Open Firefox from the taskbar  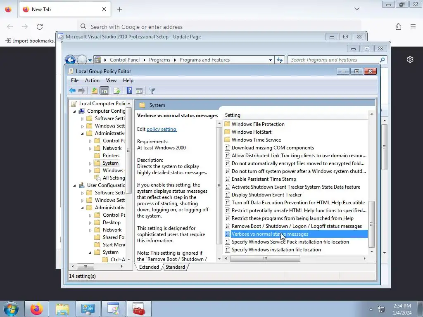point(37,309)
